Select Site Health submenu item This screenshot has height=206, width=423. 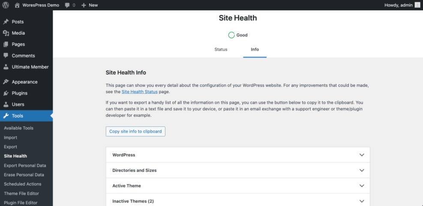15,156
